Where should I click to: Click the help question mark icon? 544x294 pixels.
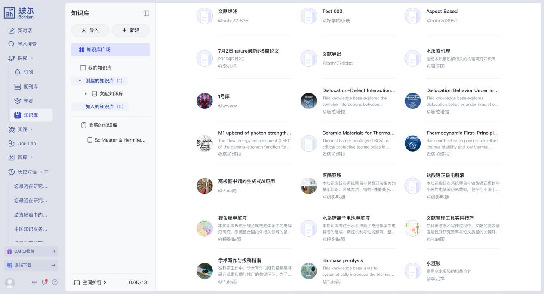pyautogui.click(x=55, y=282)
